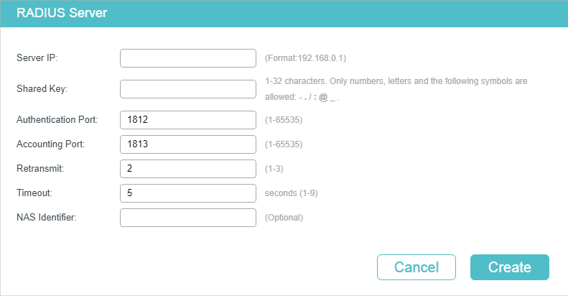The height and width of the screenshot is (296, 568).
Task: Click the Timeout field with value 5
Action: (x=188, y=193)
